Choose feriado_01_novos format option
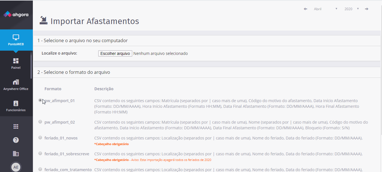Screen dimensions: 382x172 click(x=40, y=138)
